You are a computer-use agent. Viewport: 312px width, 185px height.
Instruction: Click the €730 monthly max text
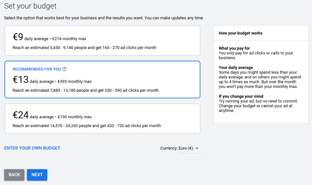(74, 117)
